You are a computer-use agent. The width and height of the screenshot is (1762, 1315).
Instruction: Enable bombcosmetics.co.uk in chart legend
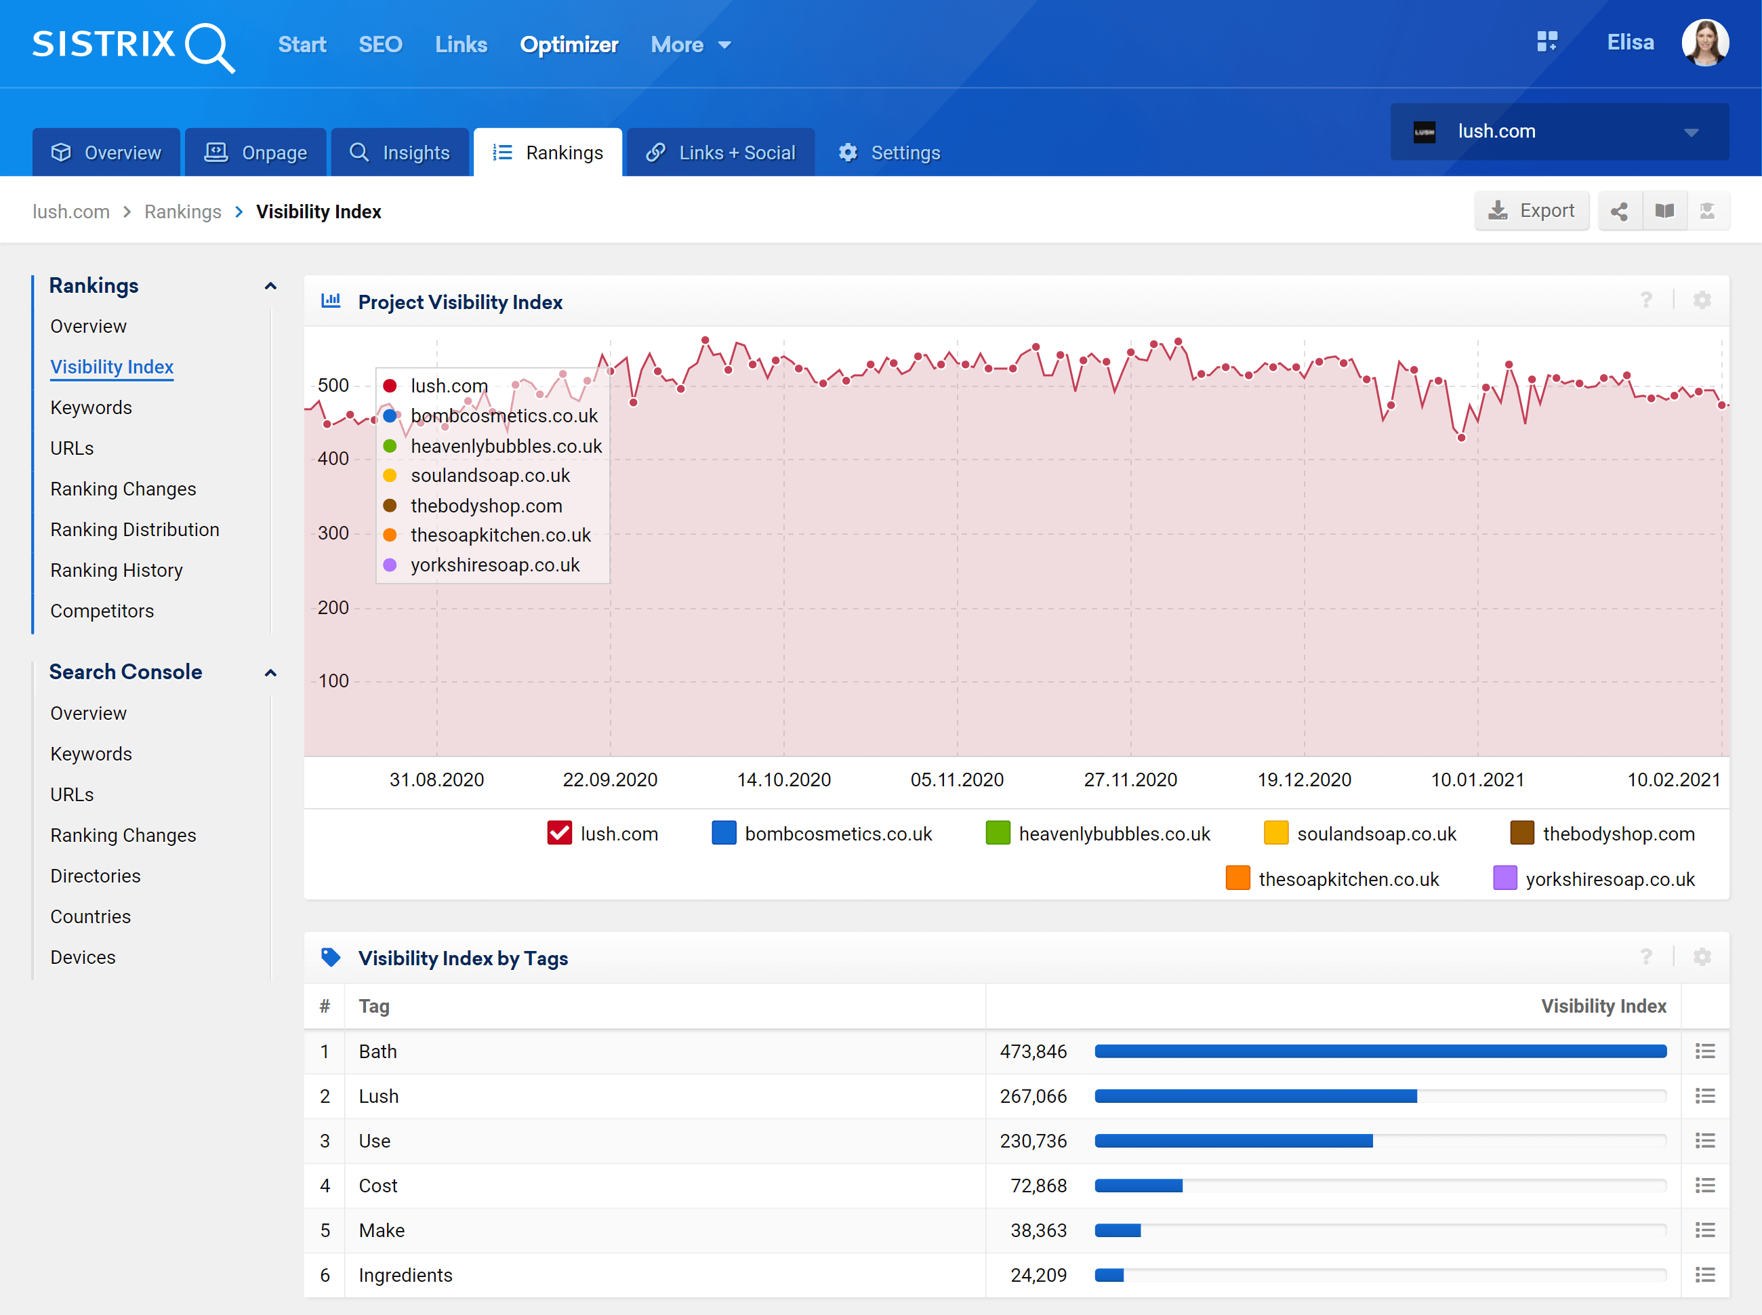(723, 832)
